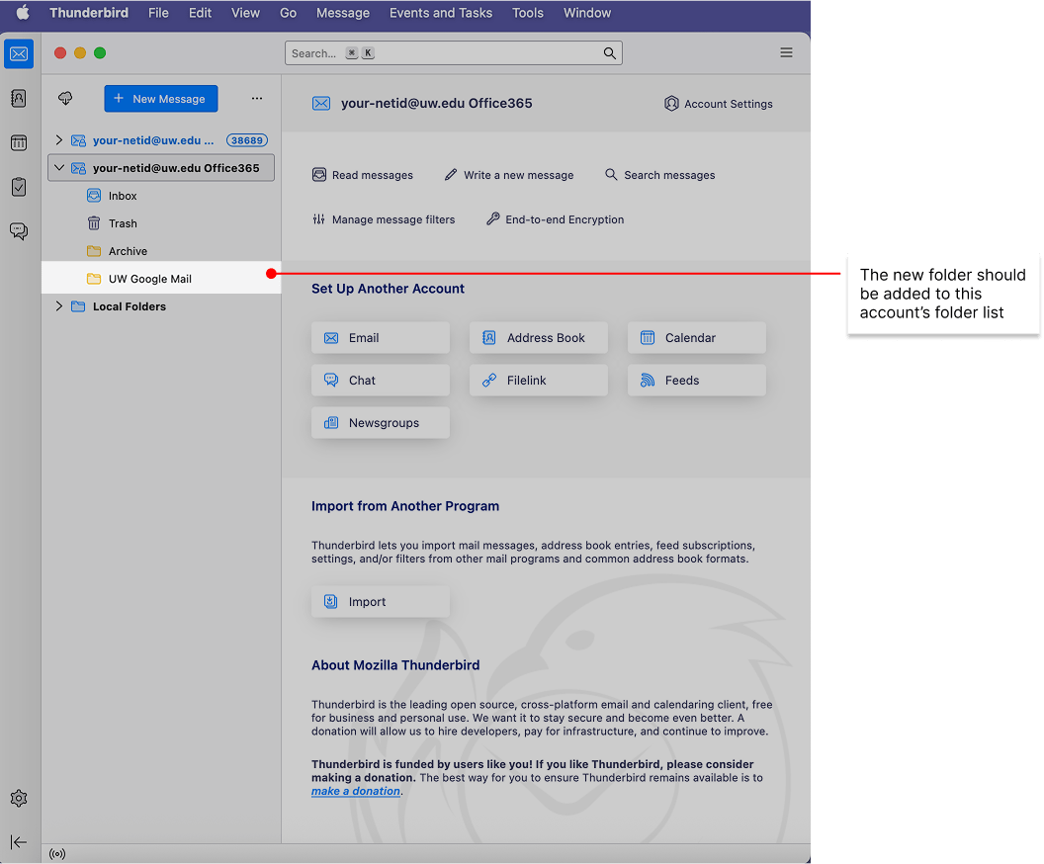Open Account Settings

(x=719, y=104)
